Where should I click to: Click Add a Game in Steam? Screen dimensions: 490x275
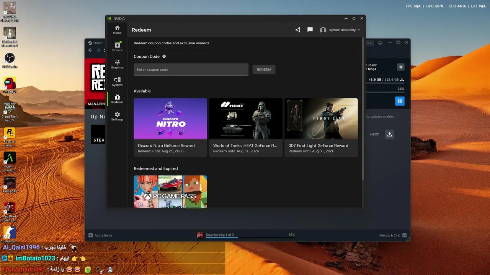[x=100, y=235]
